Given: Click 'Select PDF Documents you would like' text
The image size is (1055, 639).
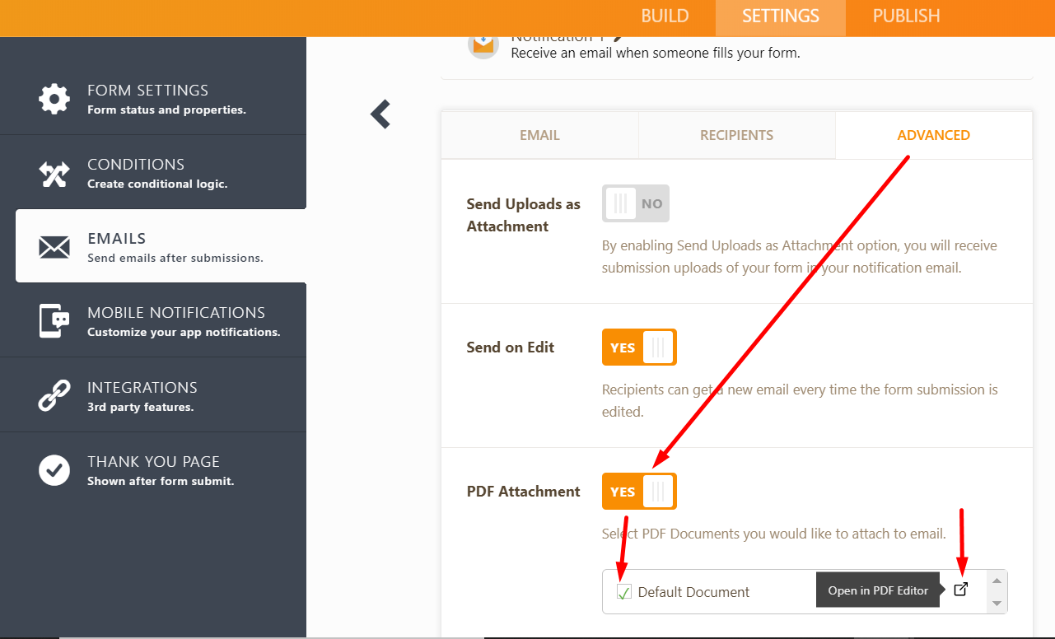Looking at the screenshot, I should tap(773, 534).
